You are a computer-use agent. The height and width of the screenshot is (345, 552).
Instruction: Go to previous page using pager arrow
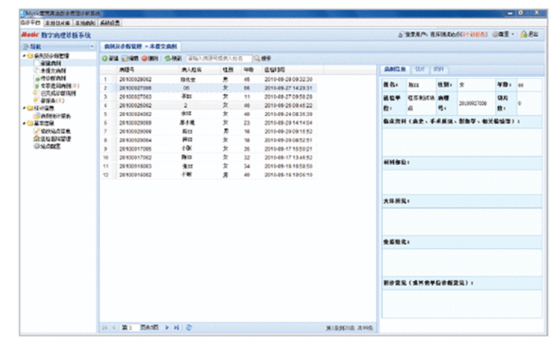point(114,328)
